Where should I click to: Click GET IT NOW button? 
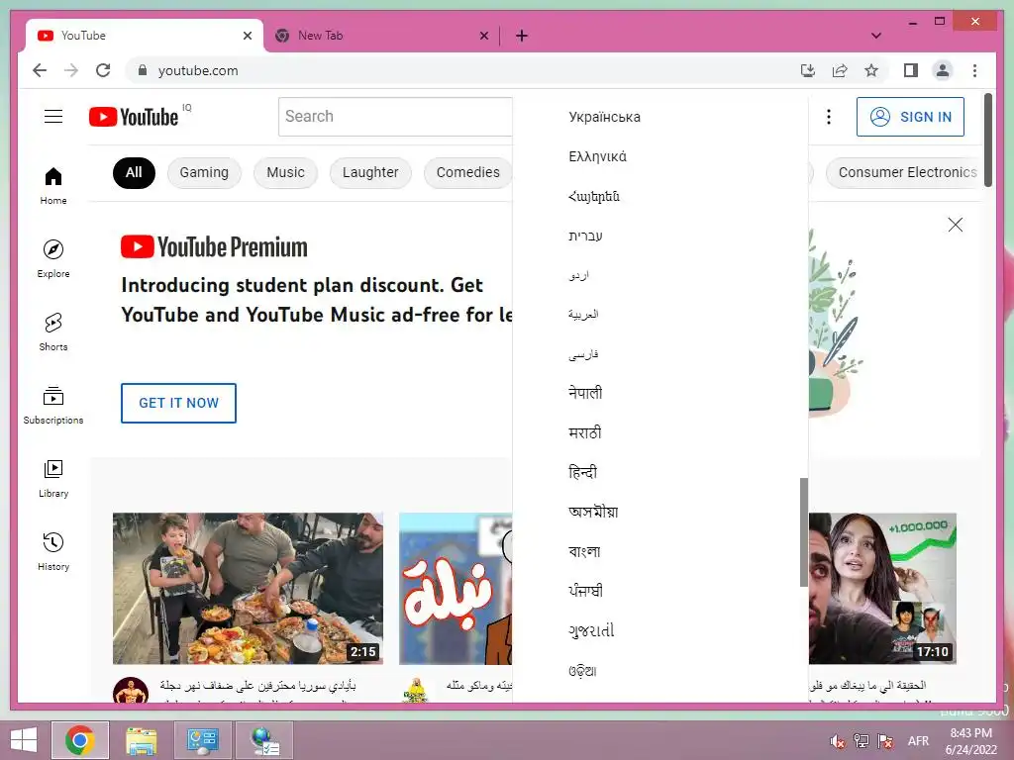pyautogui.click(x=178, y=403)
